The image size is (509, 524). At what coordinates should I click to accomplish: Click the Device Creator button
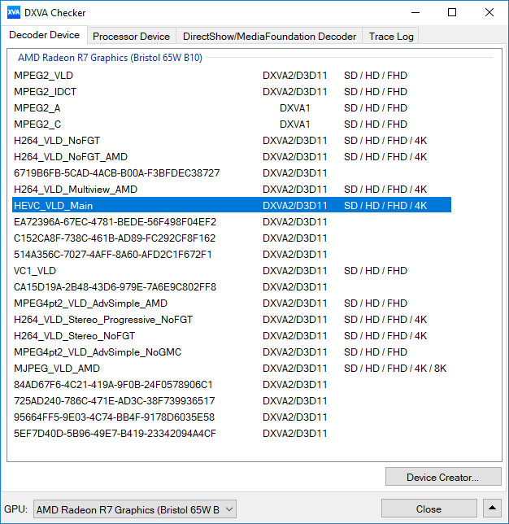coord(443,477)
